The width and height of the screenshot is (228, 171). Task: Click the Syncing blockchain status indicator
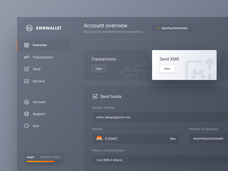[x=172, y=28]
